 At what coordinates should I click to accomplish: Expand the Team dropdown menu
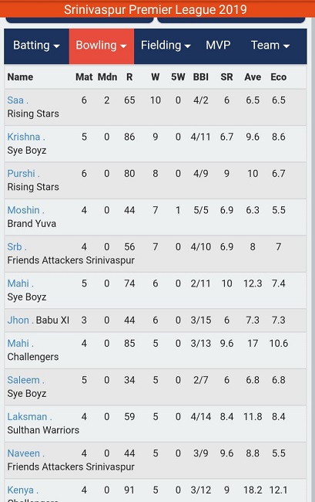pos(270,46)
